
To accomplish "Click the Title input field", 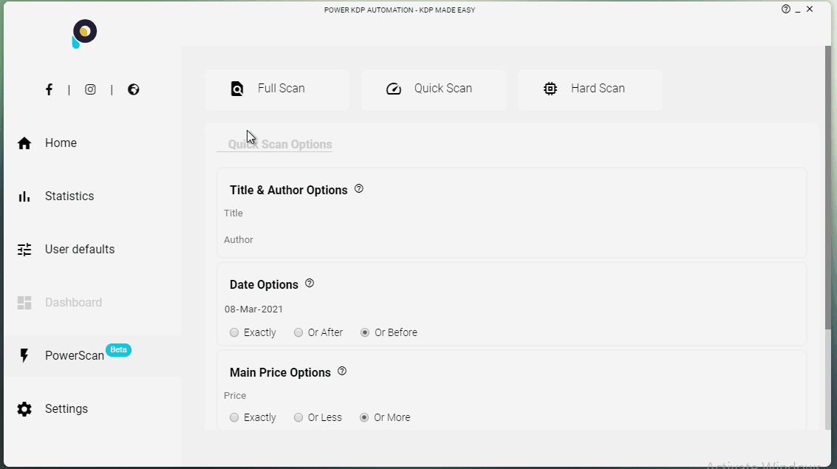I will pos(511,213).
